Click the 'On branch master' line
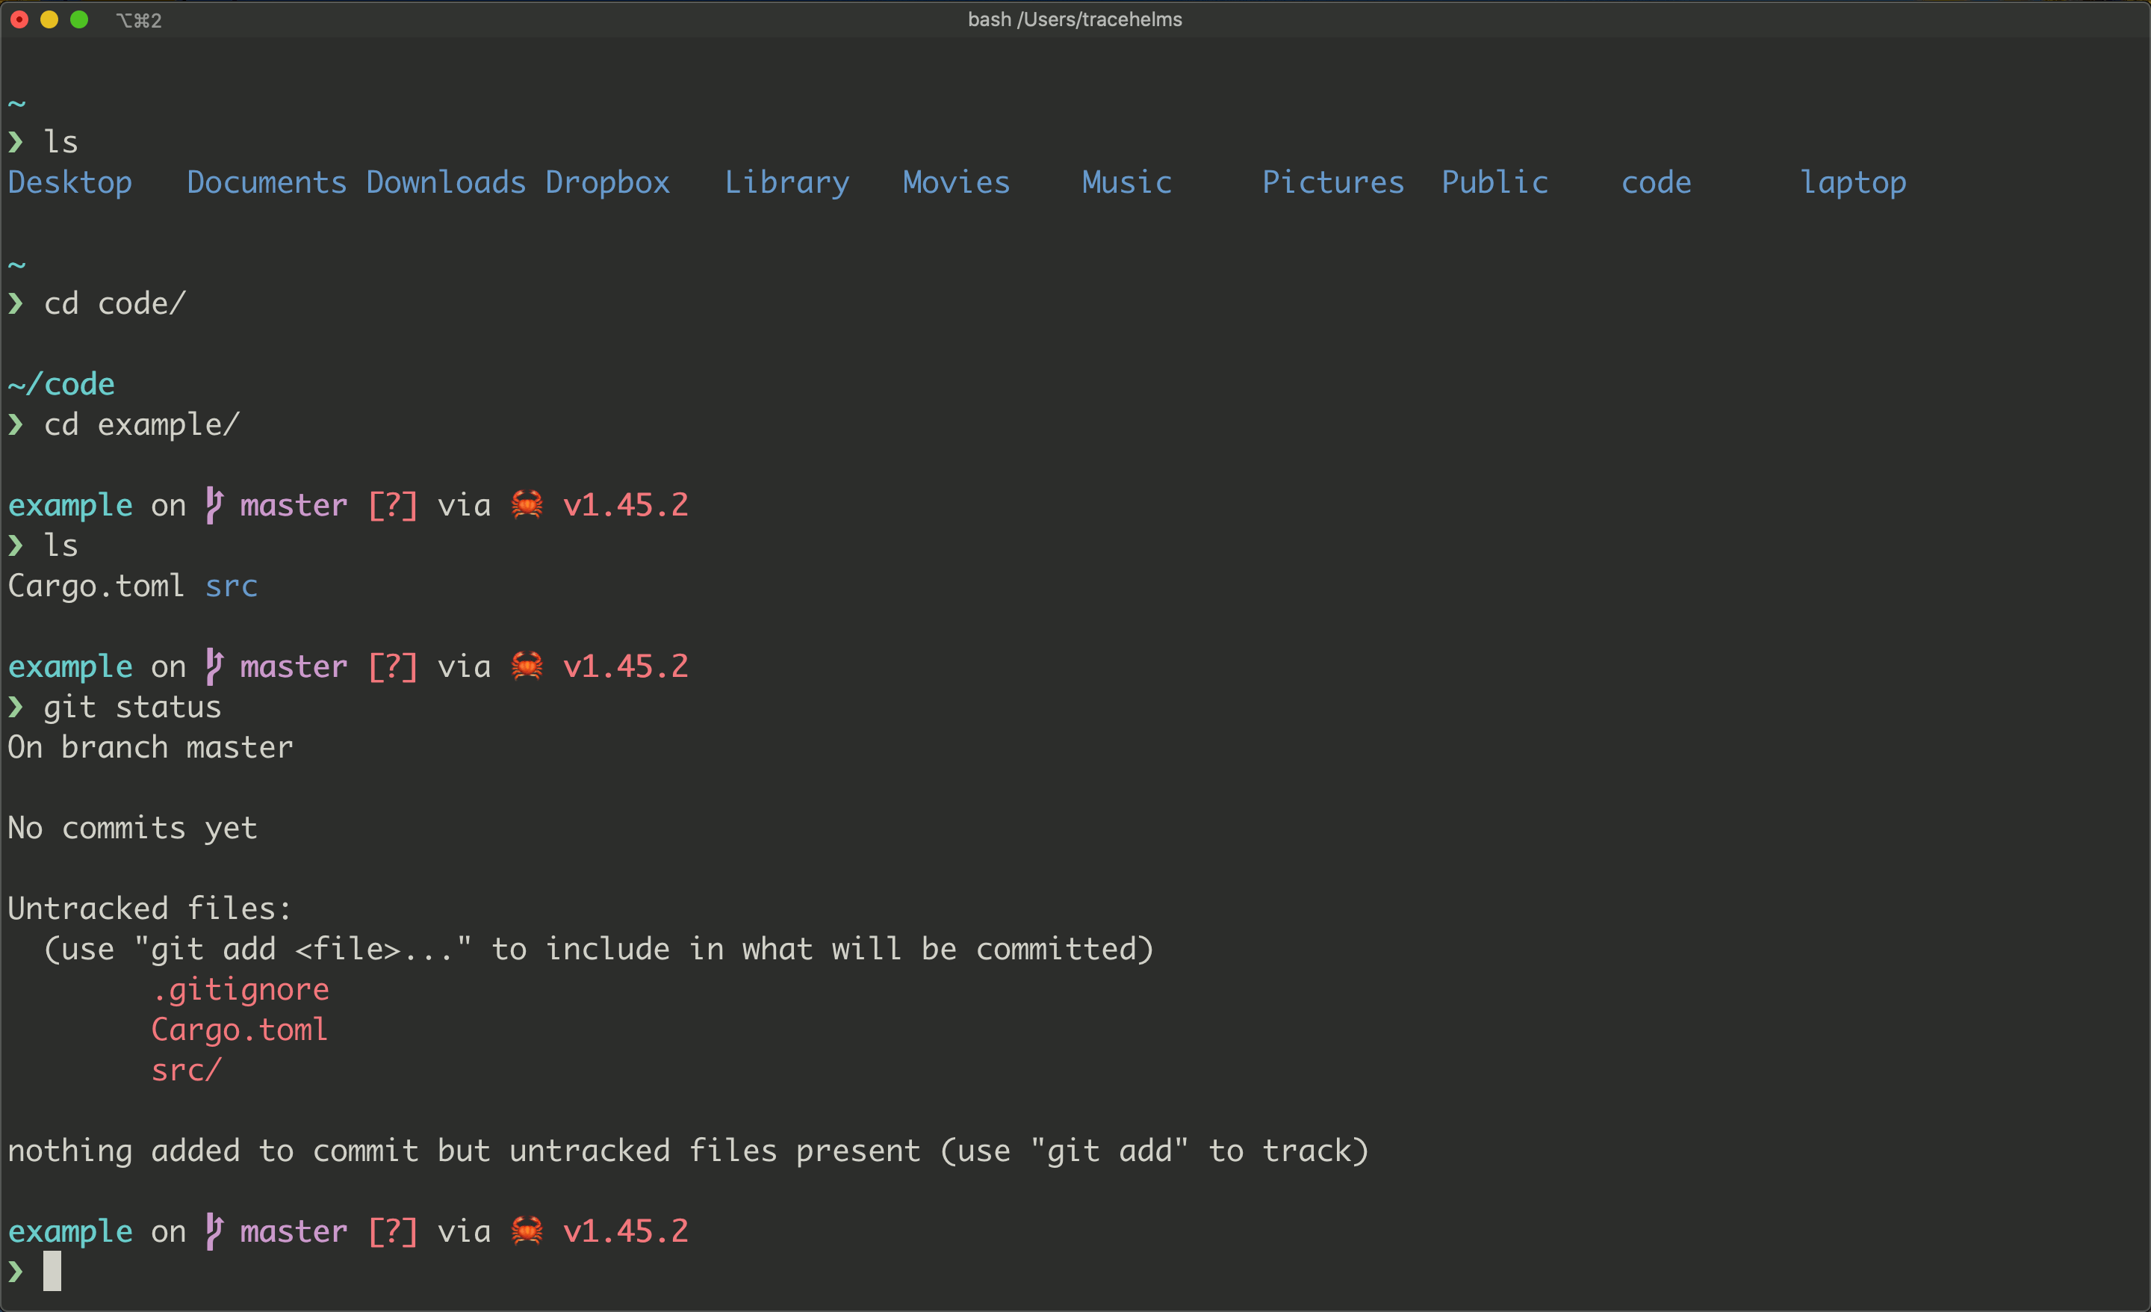2151x1312 pixels. (150, 747)
